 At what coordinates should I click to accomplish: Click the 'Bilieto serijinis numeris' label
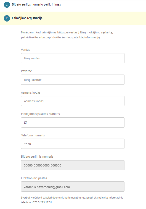[37, 157]
